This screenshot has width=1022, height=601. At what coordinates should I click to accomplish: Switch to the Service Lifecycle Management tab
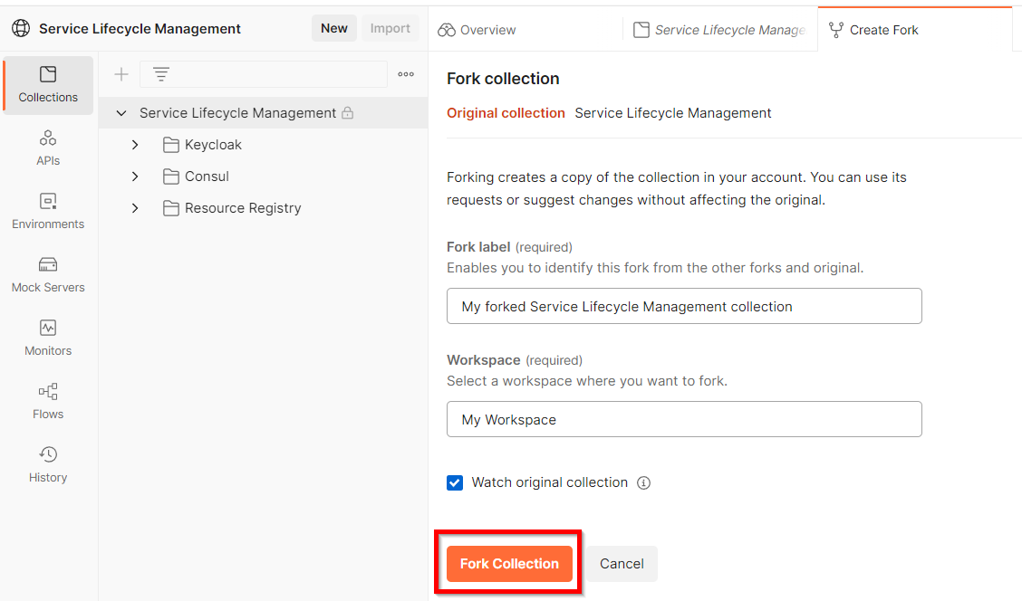[719, 30]
